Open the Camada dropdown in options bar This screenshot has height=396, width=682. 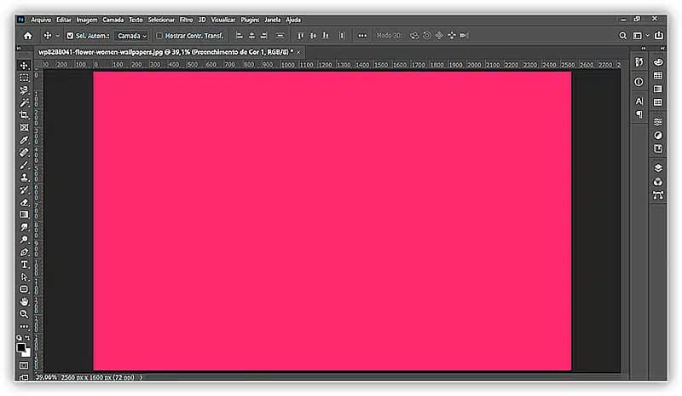pyautogui.click(x=132, y=36)
